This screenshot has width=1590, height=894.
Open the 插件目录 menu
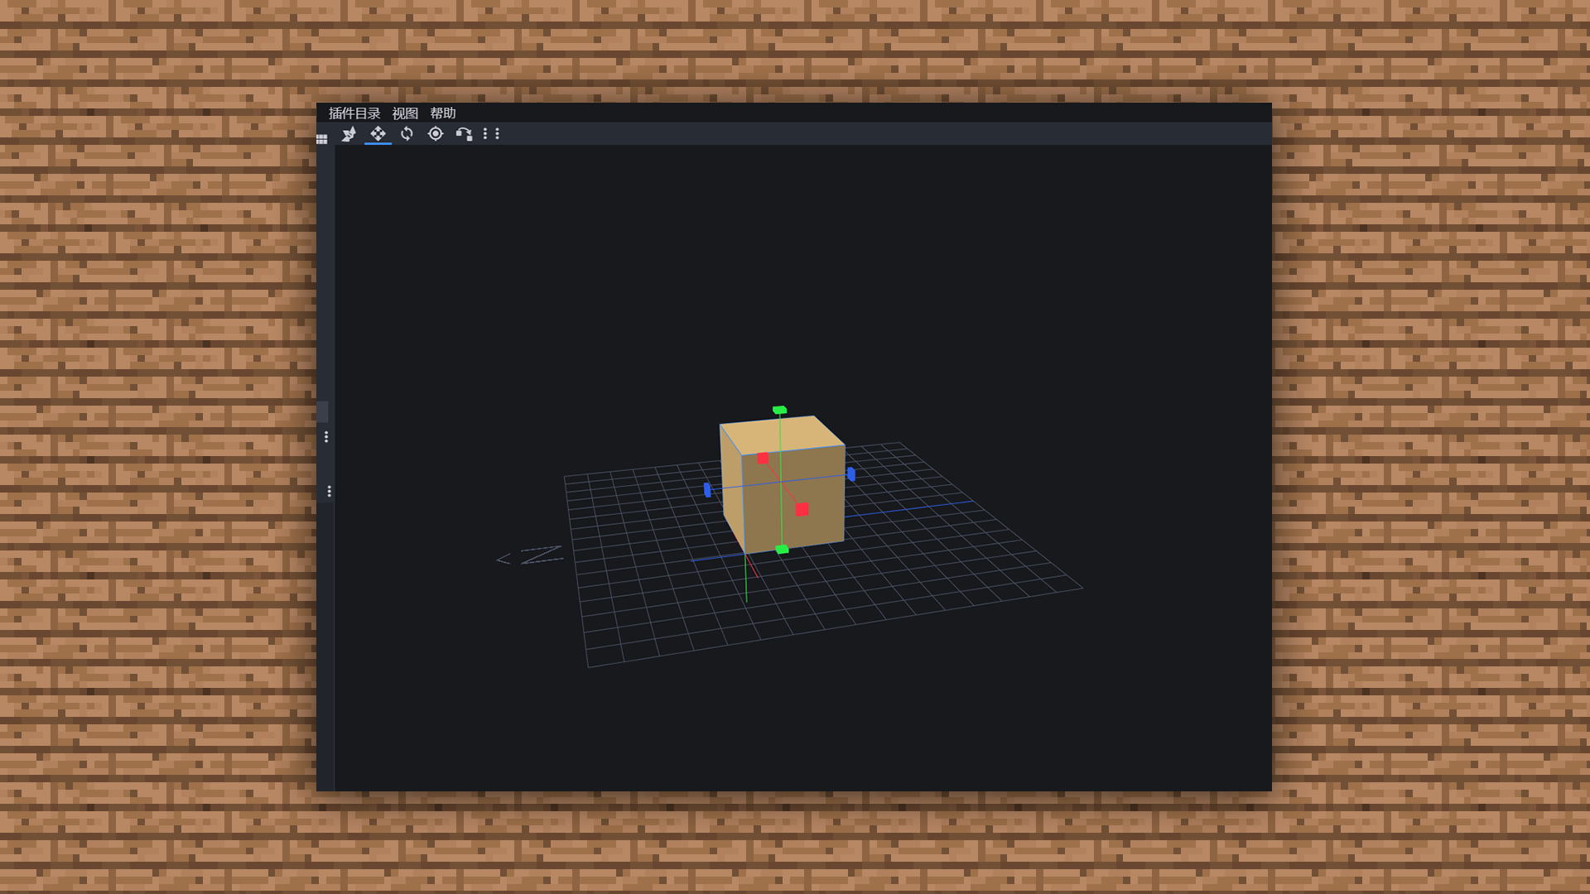point(354,113)
